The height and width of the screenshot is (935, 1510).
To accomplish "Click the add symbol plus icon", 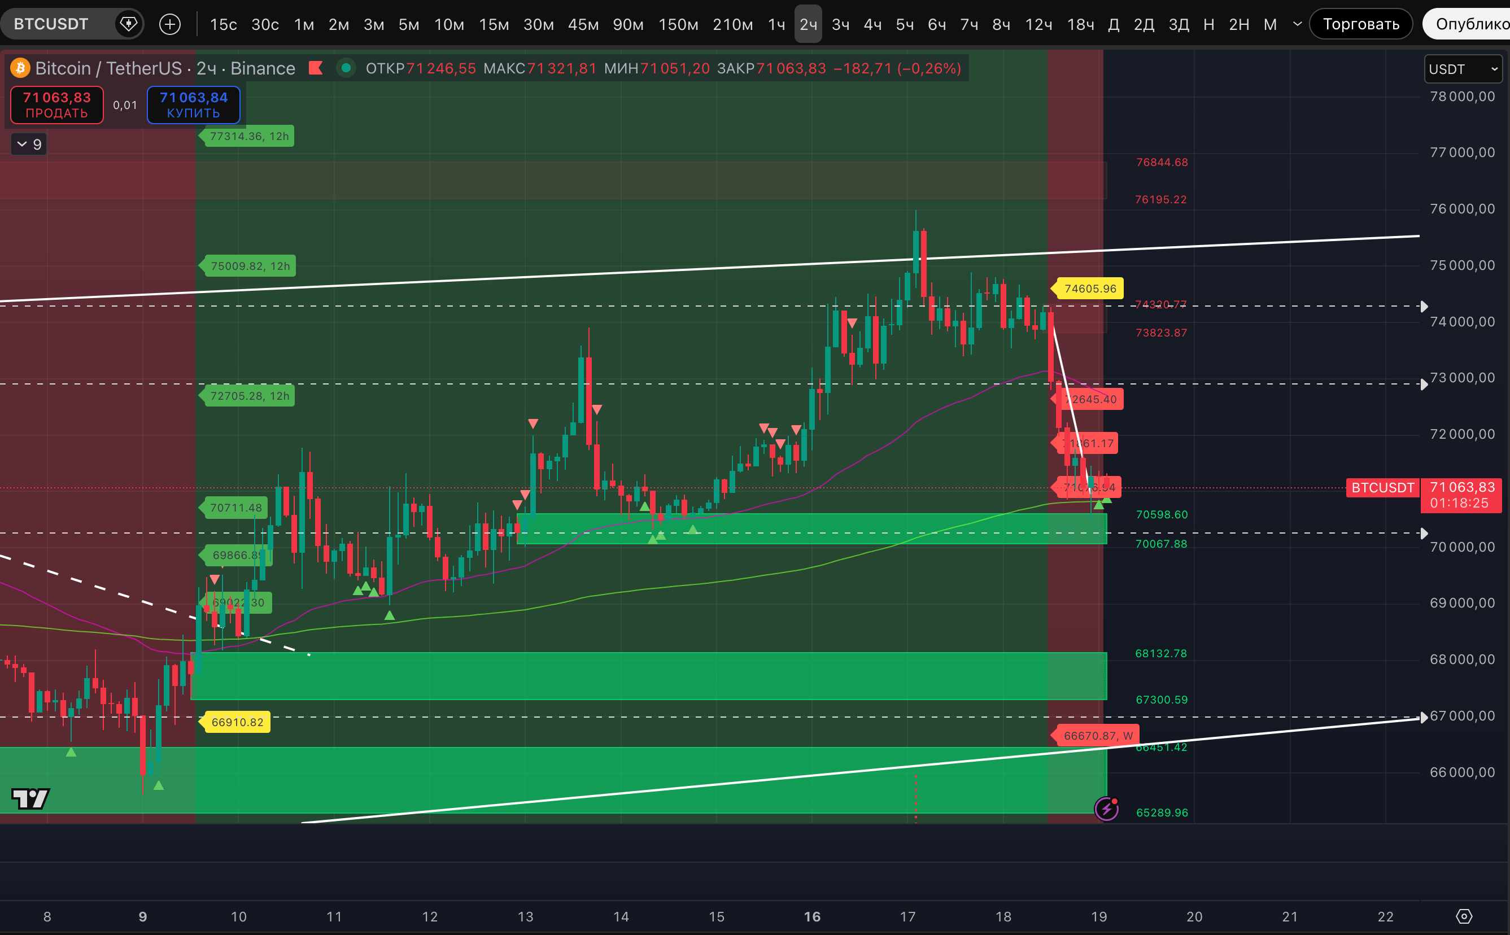I will click(170, 24).
